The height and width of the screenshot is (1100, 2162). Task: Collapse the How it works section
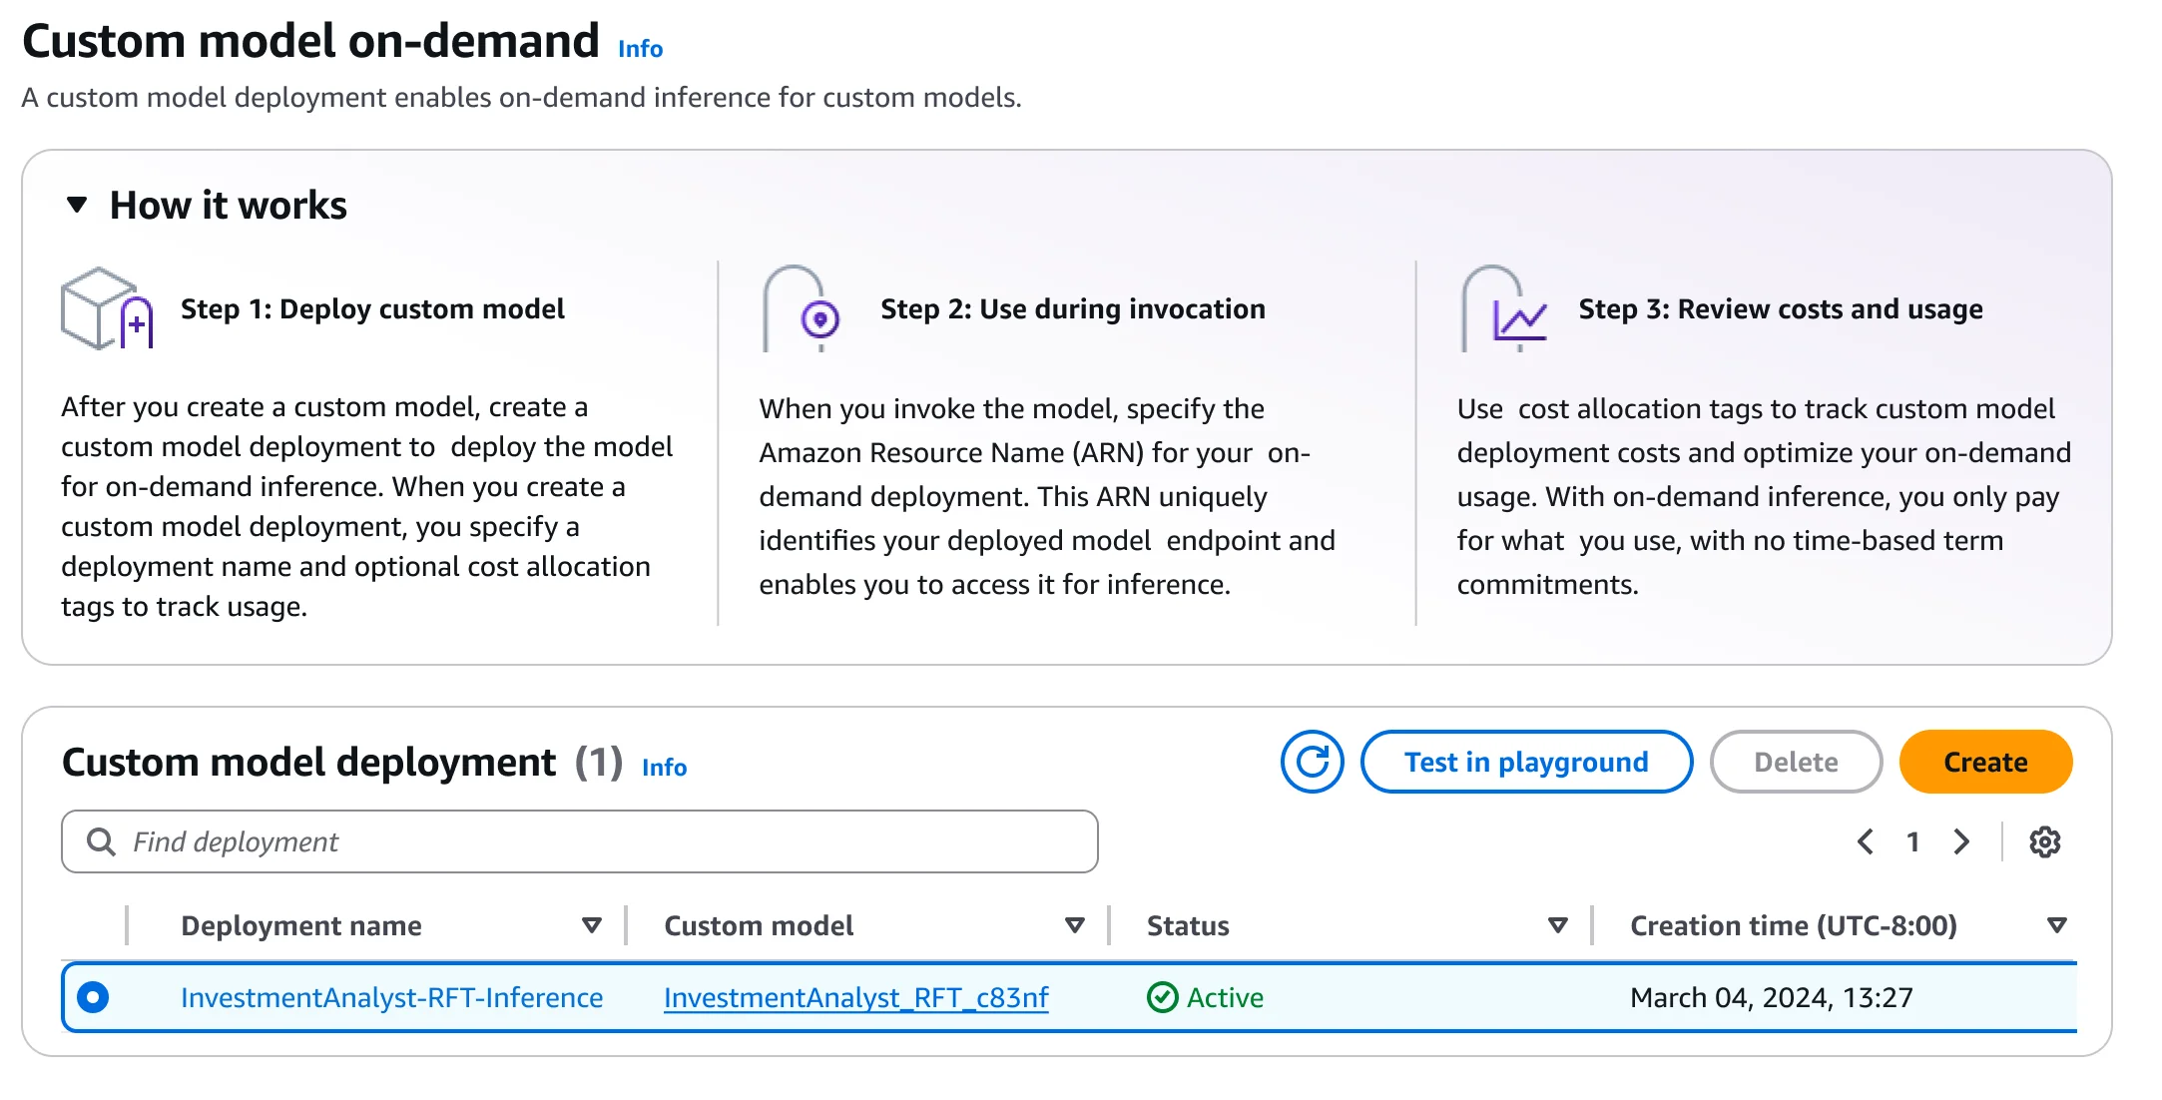pos(77,206)
